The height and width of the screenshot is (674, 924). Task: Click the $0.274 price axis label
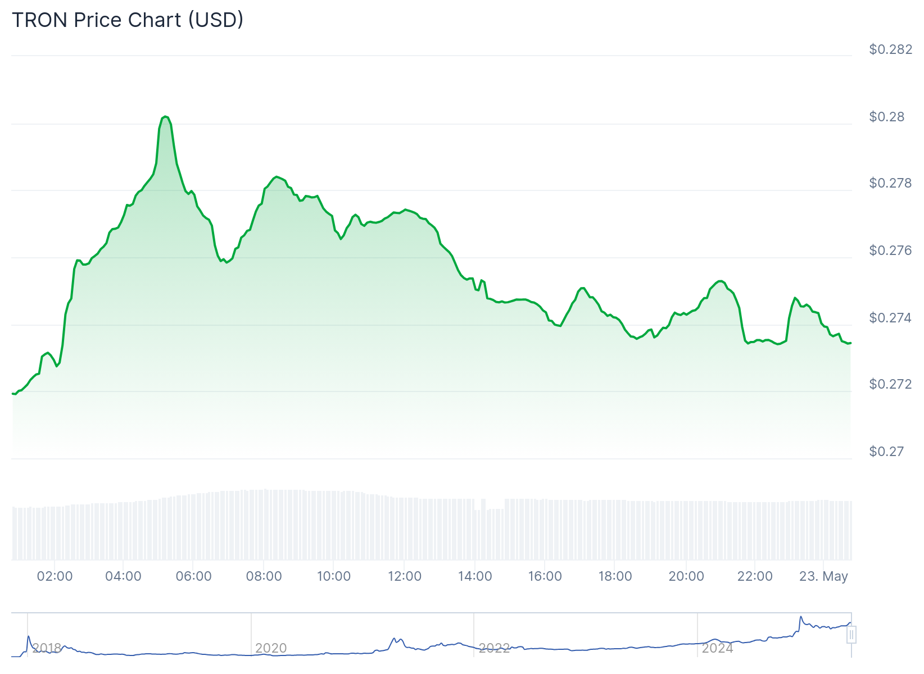pos(891,318)
